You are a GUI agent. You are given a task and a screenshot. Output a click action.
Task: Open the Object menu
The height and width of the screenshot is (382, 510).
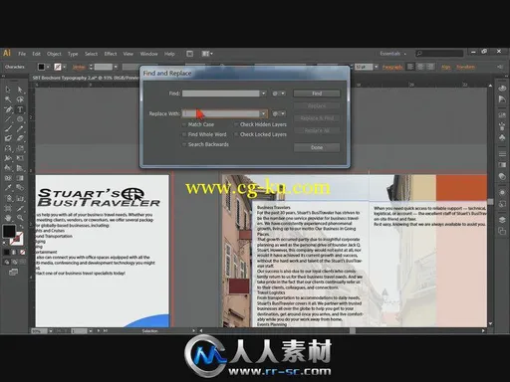54,54
